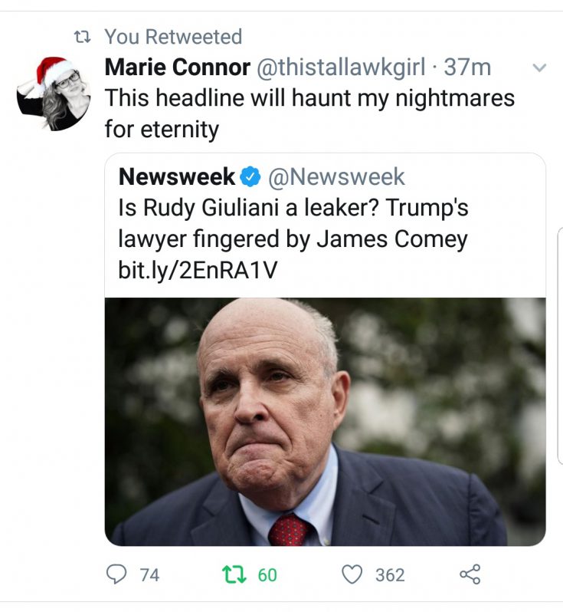Open the 37m timestamp link
Viewport: 563px width, 612px height.
click(467, 67)
